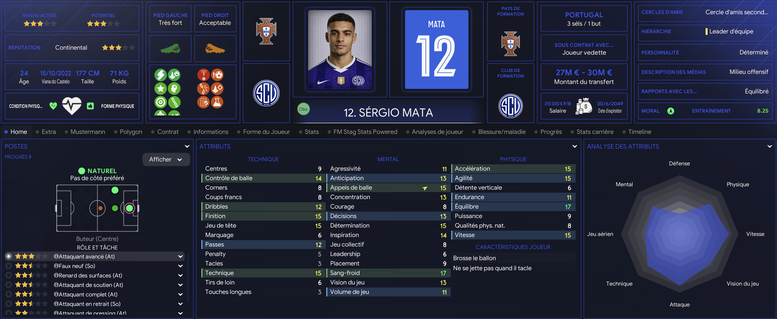The height and width of the screenshot is (319, 777).
Task: Click the green target strength icon
Action: (160, 102)
